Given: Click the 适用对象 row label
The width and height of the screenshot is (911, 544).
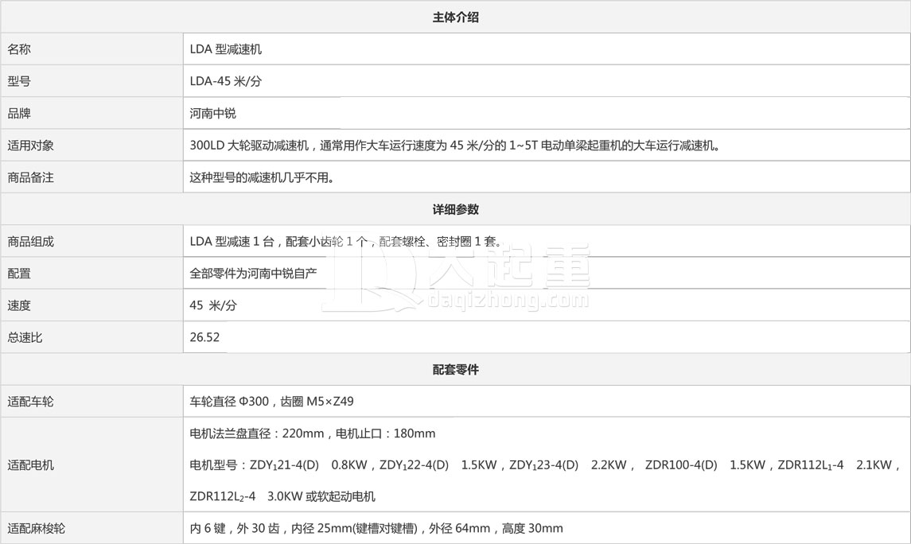Looking at the screenshot, I should click(31, 145).
